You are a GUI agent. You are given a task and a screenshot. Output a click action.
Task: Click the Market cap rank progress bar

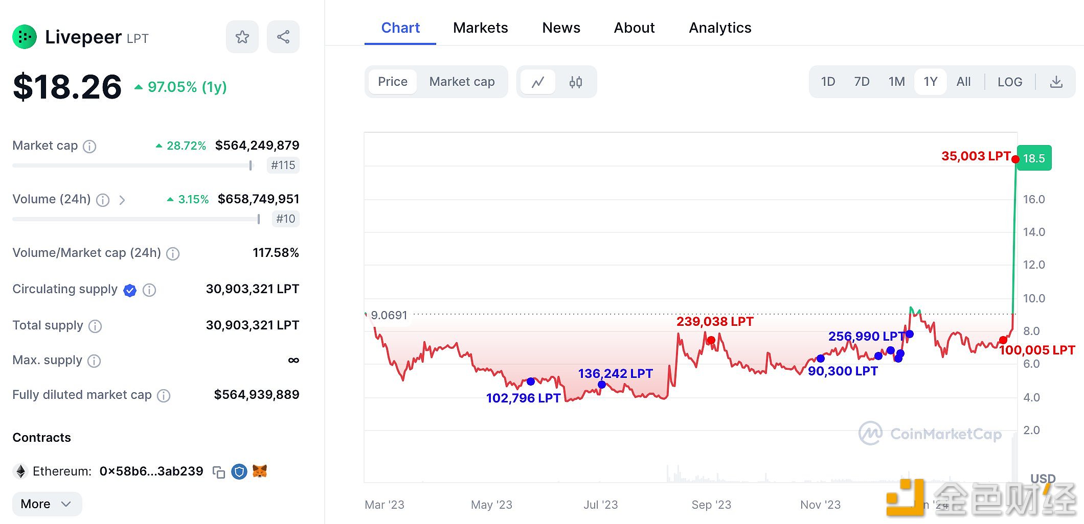click(x=132, y=165)
